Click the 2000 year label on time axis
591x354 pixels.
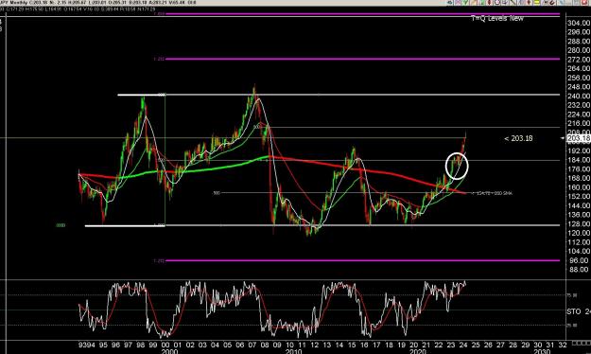point(169,351)
